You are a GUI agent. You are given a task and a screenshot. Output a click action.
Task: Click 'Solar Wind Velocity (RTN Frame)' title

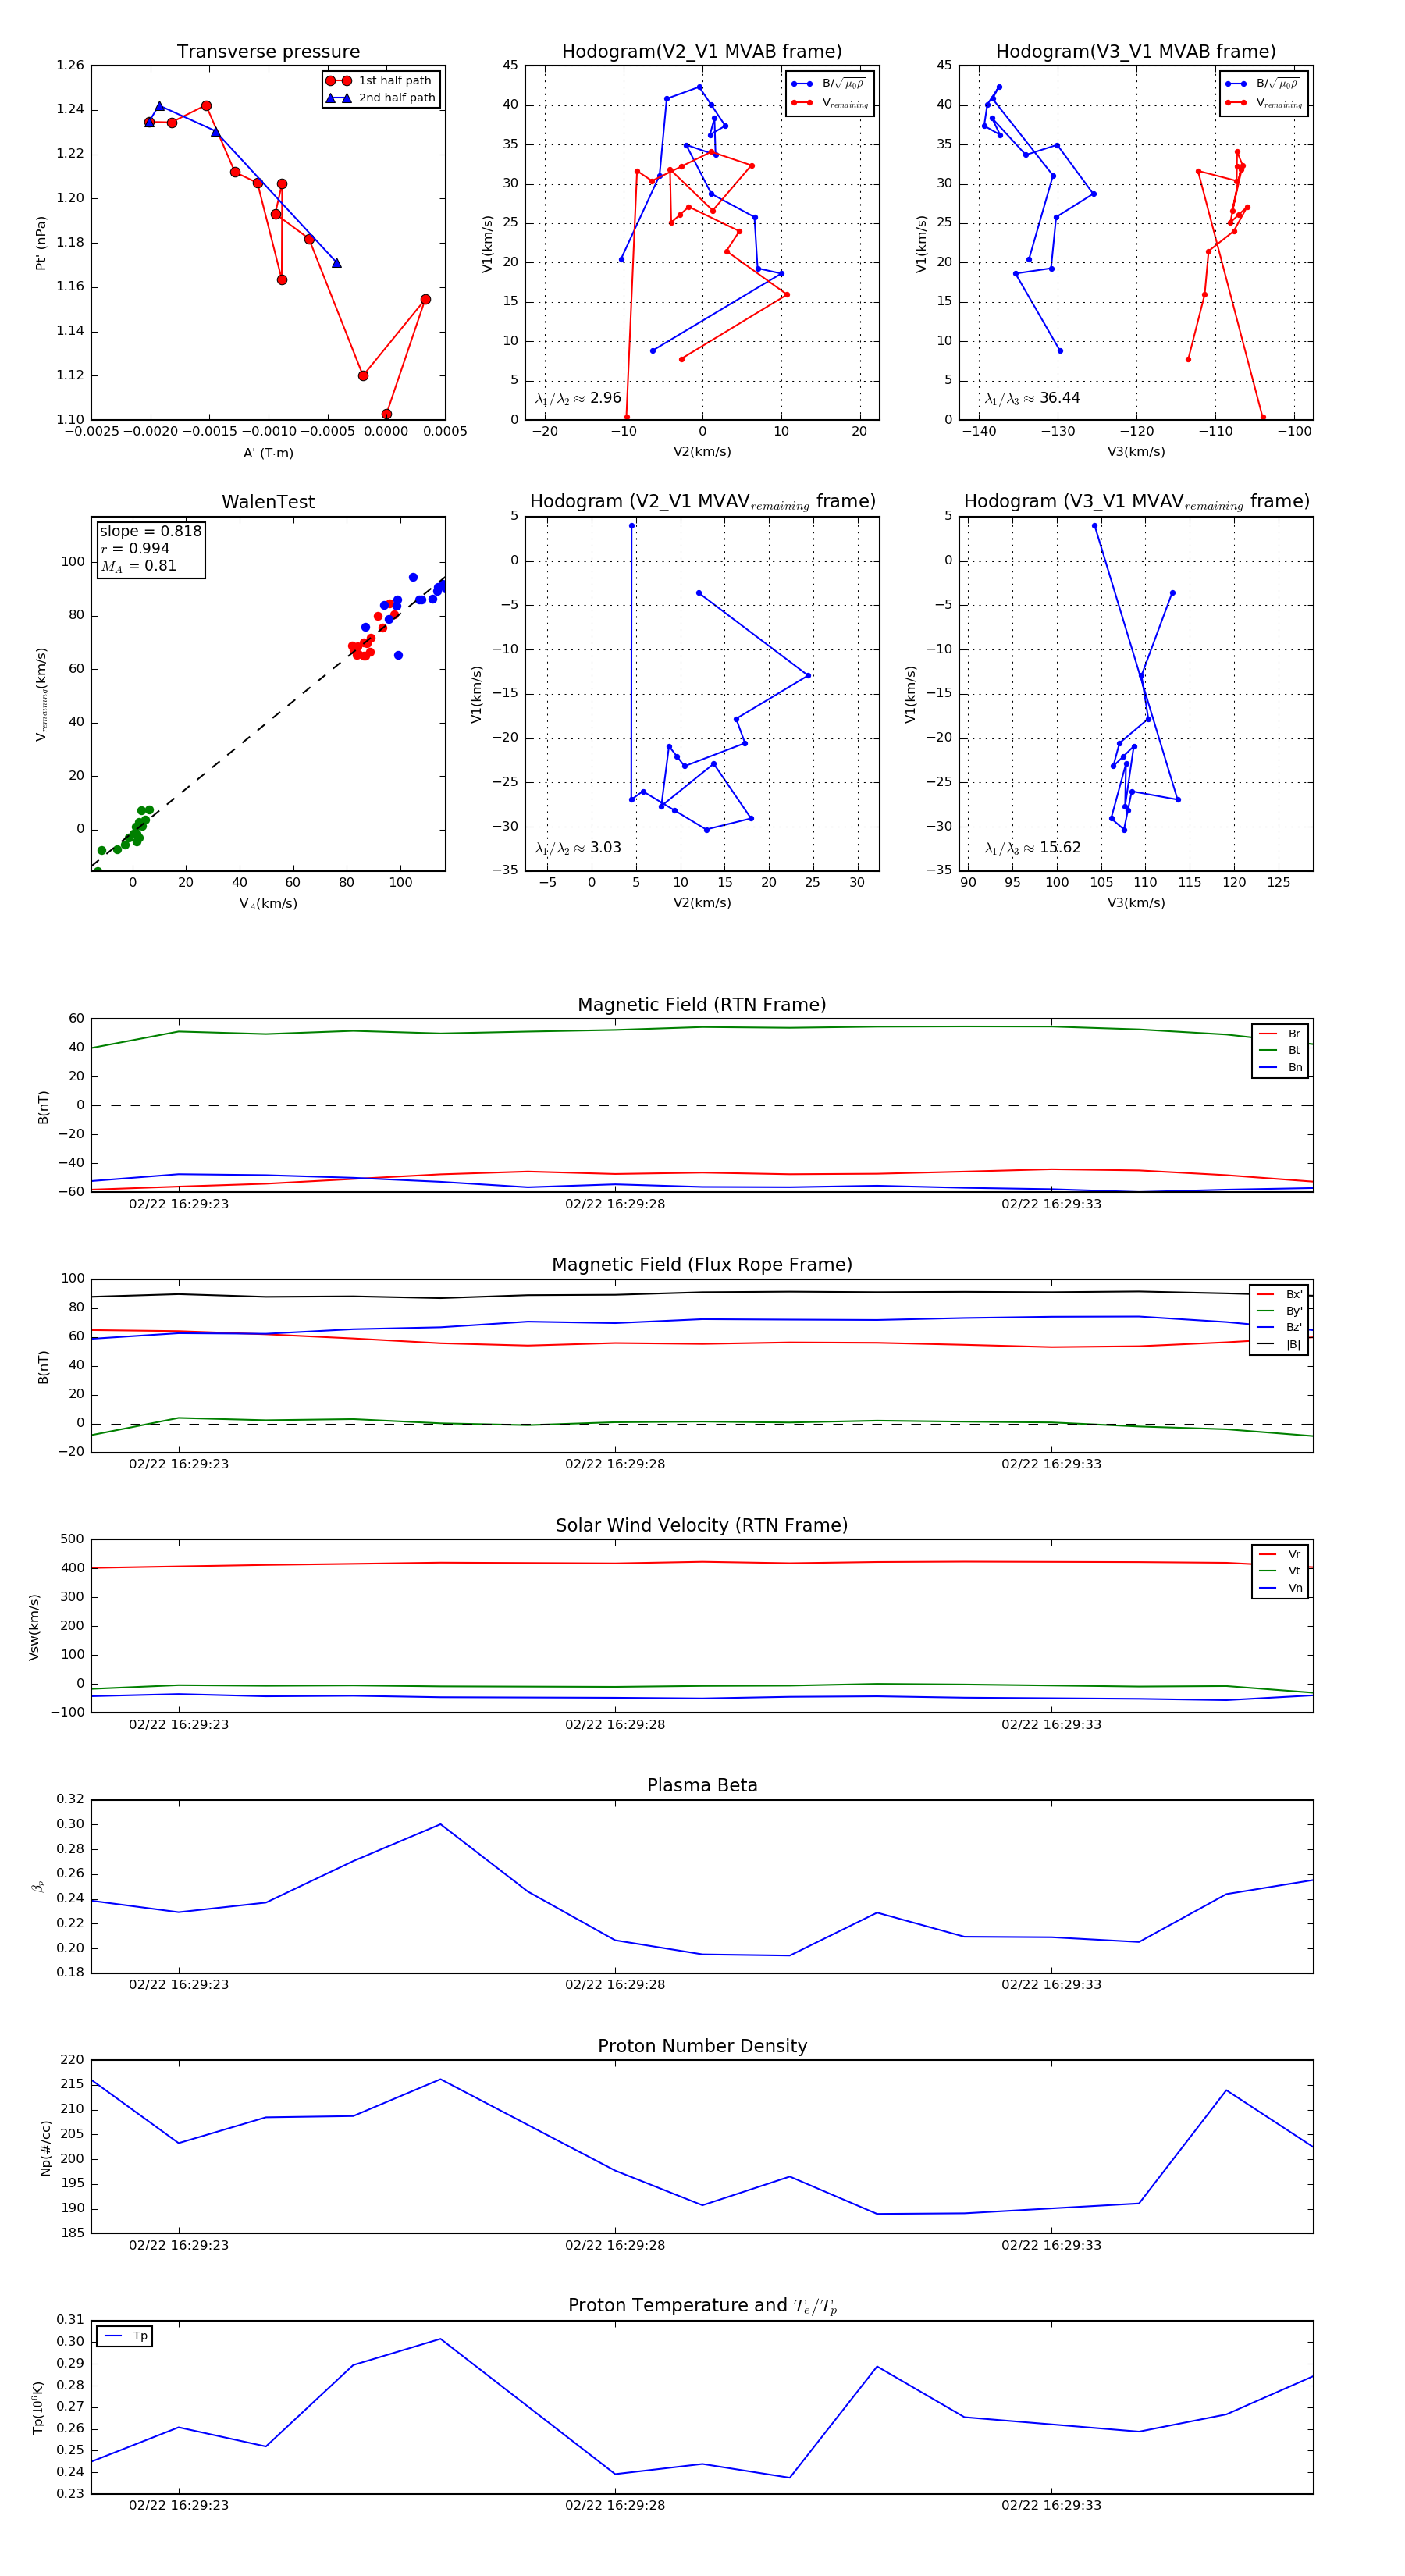[x=702, y=1526]
